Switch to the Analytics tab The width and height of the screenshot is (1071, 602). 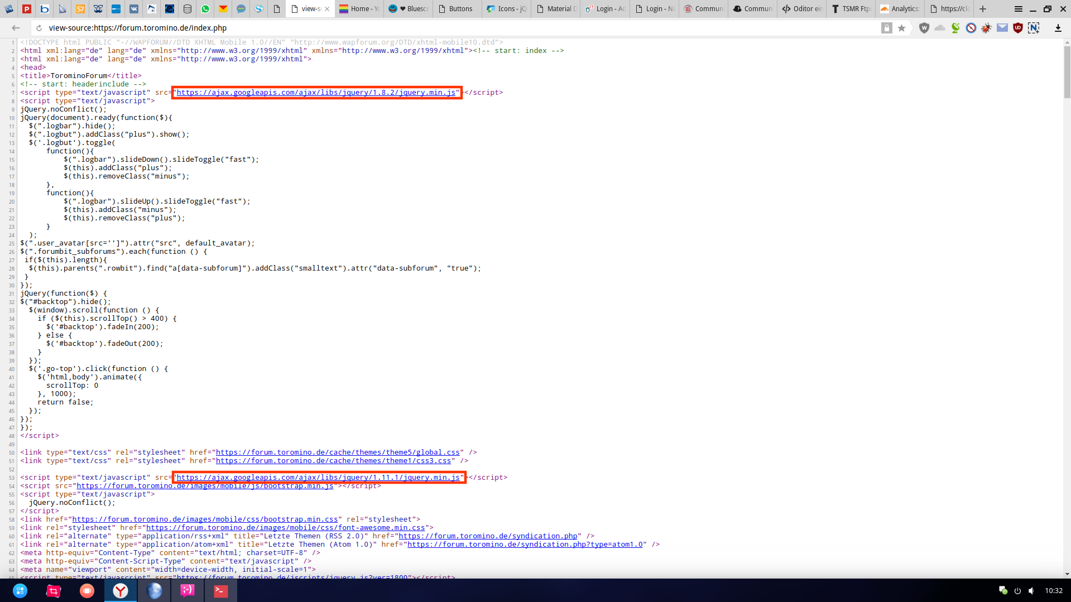900,9
